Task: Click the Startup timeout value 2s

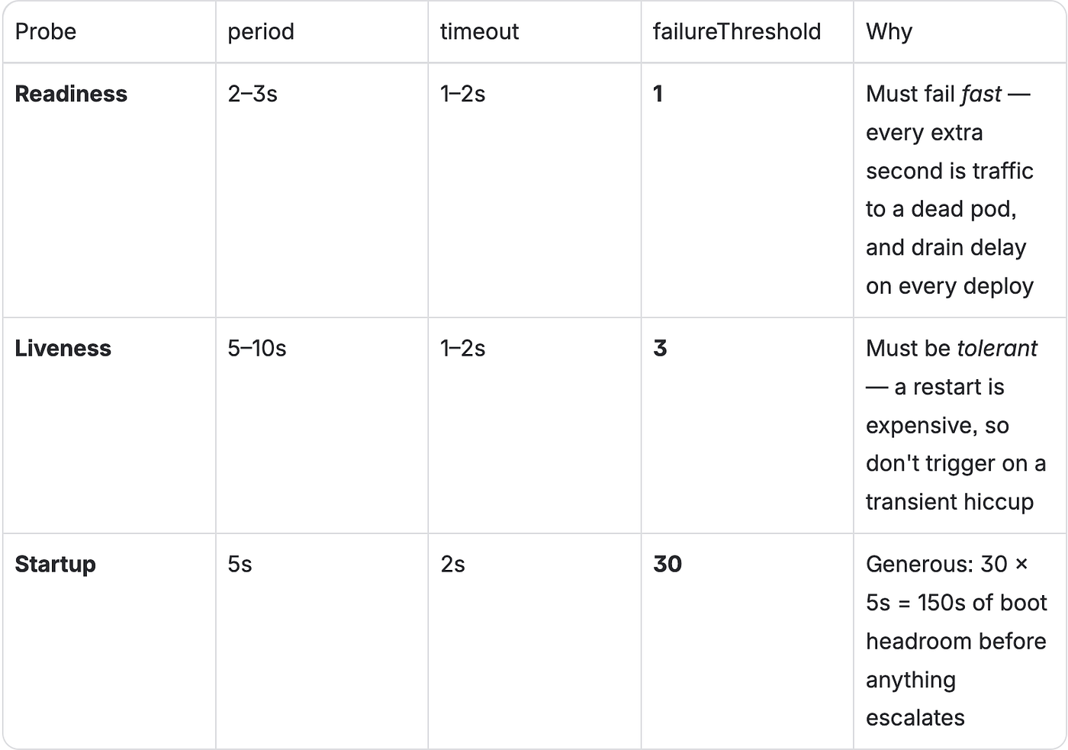Action: tap(452, 565)
